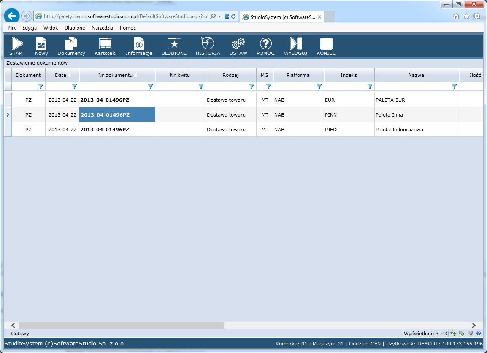Open the Narzędzia menu
Viewport: 487px width, 353px height.
click(x=102, y=27)
